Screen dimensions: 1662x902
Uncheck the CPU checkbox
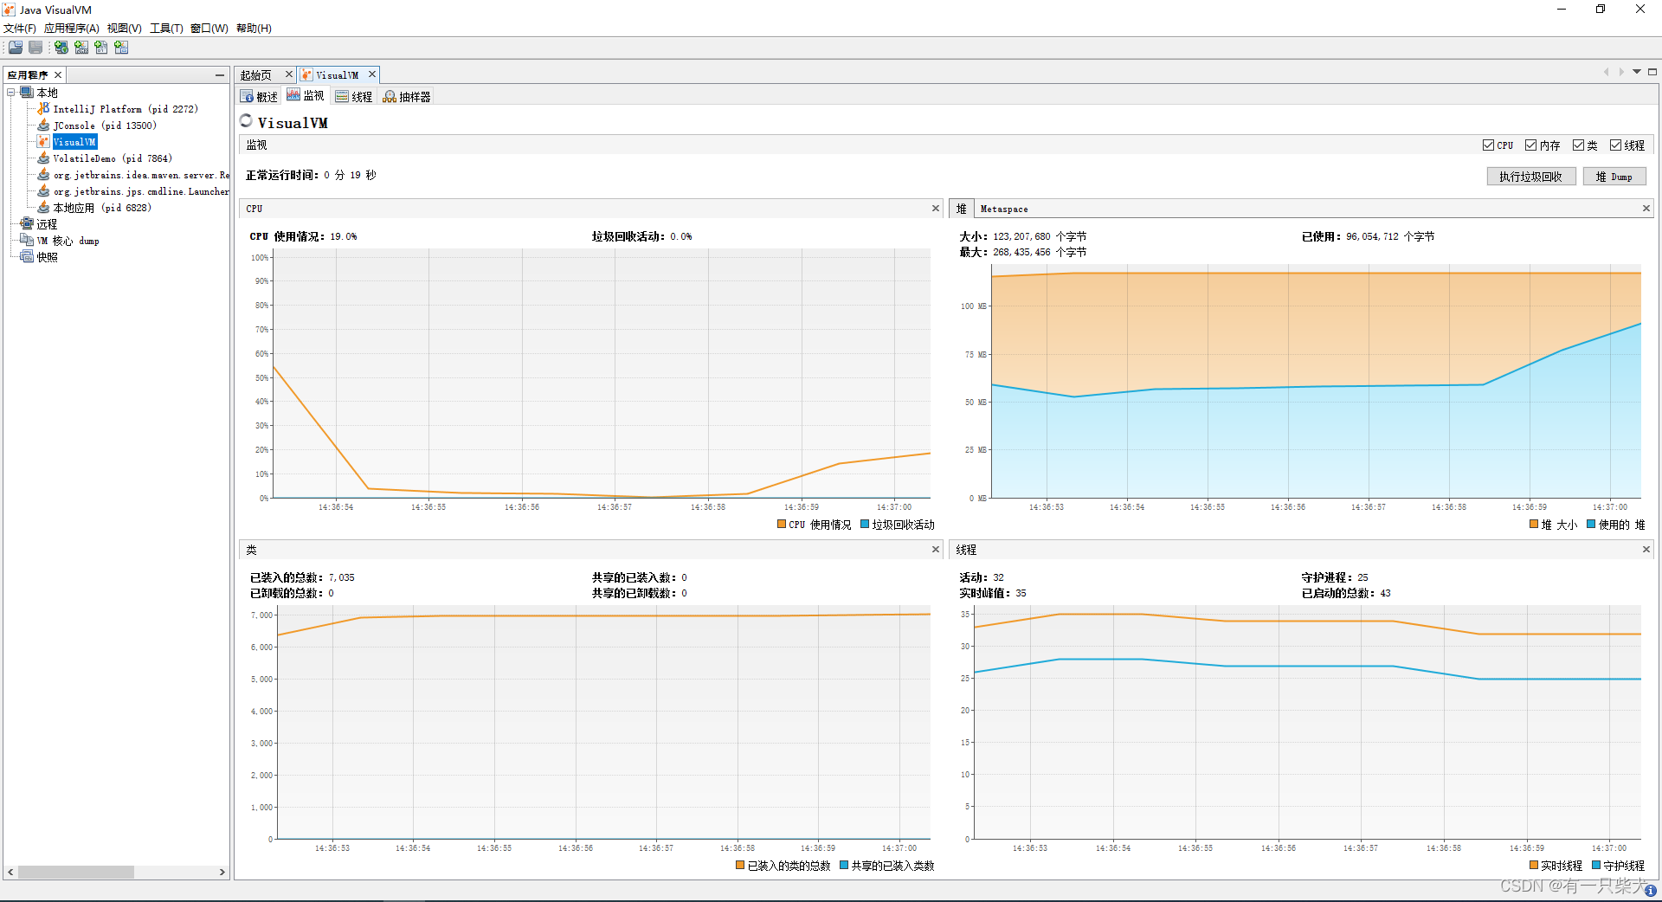tap(1488, 145)
